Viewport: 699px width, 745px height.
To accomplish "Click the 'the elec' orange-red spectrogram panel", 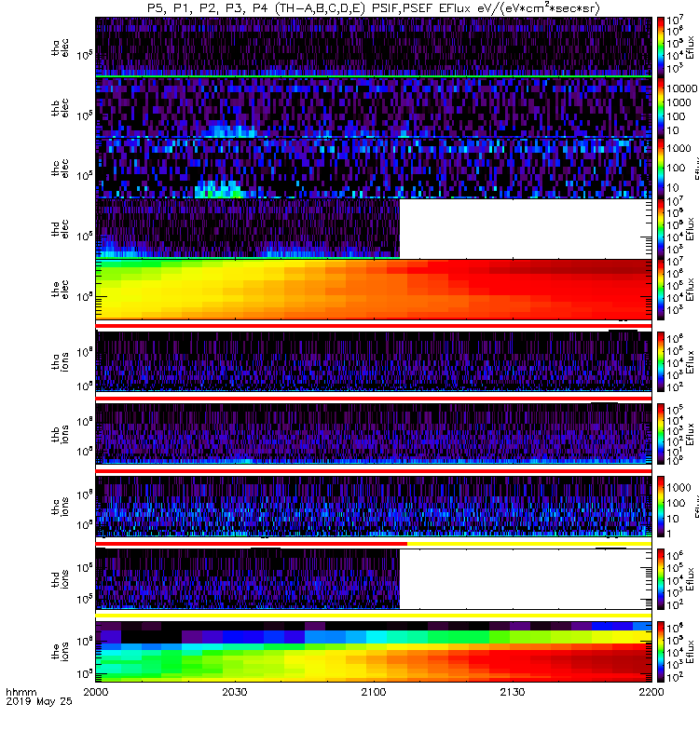I will click(x=374, y=289).
